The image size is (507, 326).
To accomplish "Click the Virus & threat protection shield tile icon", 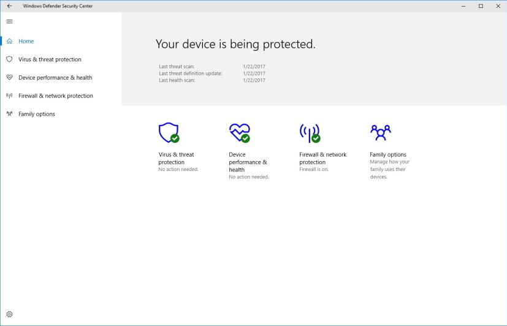I will pyautogui.click(x=168, y=132).
